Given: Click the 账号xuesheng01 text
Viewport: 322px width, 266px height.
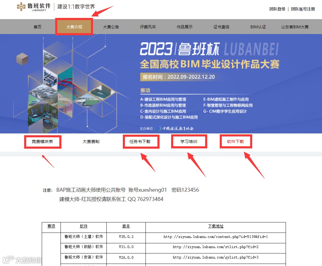Looking at the screenshot, I should point(148,190).
